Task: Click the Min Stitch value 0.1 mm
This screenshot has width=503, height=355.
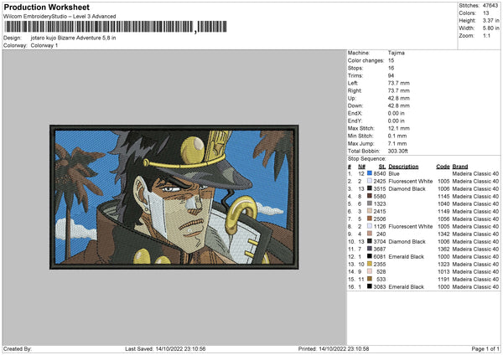Action: coord(397,136)
